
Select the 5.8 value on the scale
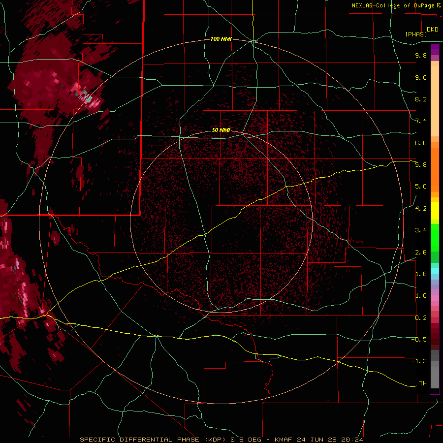click(421, 165)
